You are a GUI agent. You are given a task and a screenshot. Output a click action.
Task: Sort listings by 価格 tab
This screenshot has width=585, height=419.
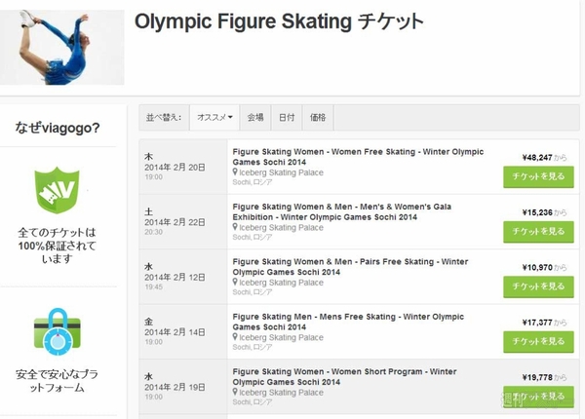318,118
